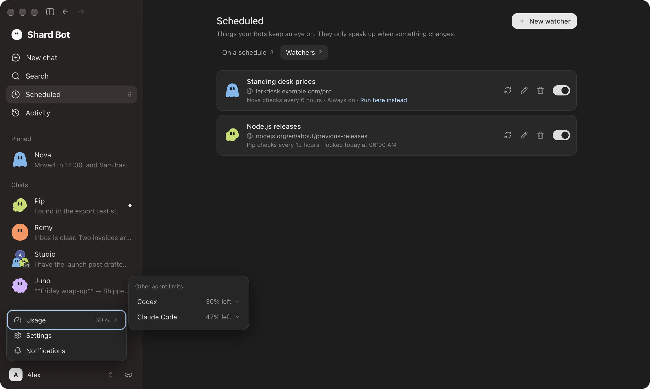Open the pinned Nova chat
Image resolution: width=650 pixels, height=389 pixels.
point(71,160)
